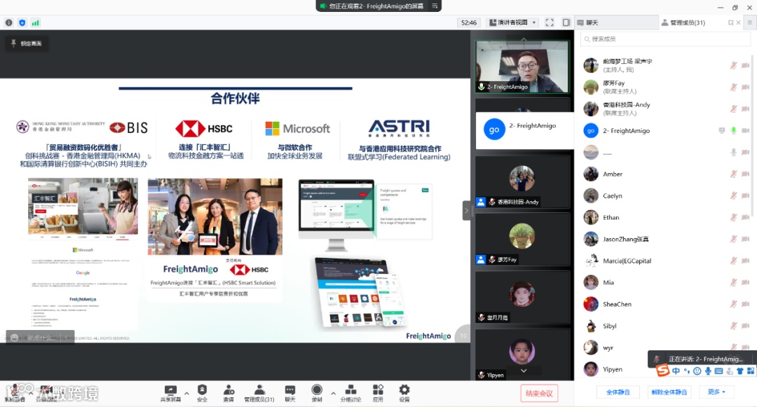Start 录制 recording

pyautogui.click(x=317, y=394)
